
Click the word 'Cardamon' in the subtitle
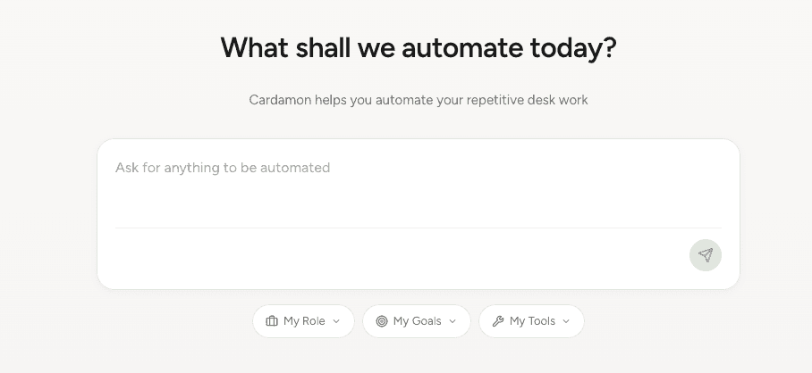coord(281,100)
